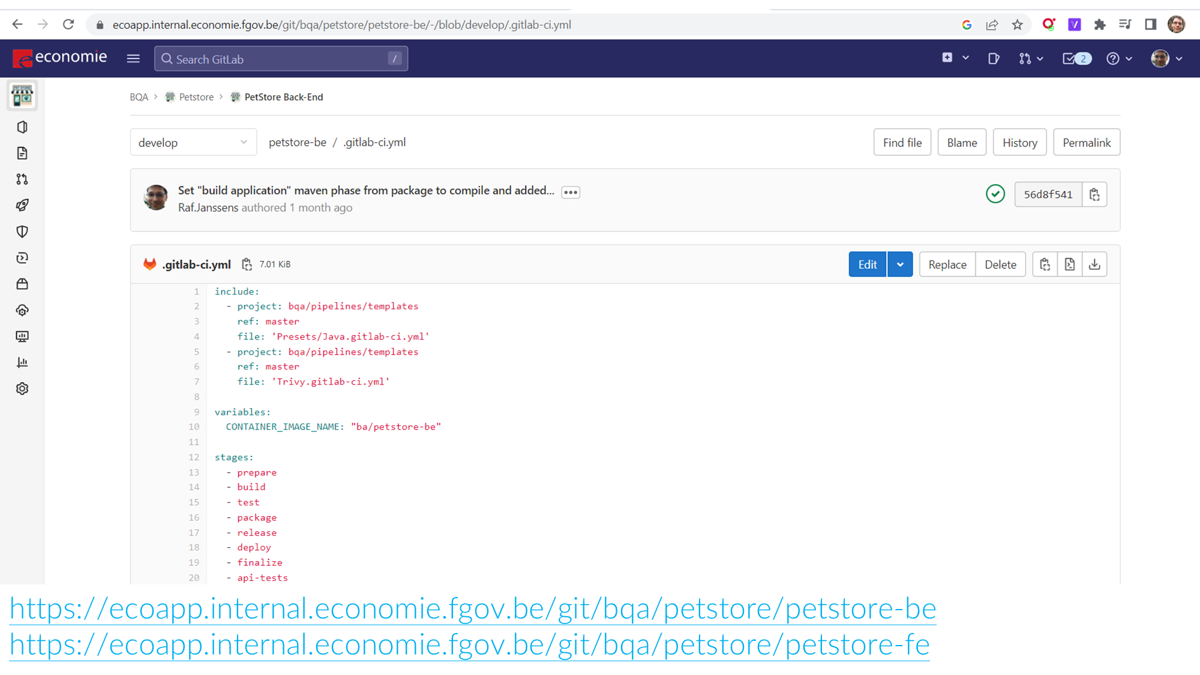Image resolution: width=1200 pixels, height=675 pixels.
Task: Open the To-Do list with badge 2
Action: pyautogui.click(x=1076, y=59)
